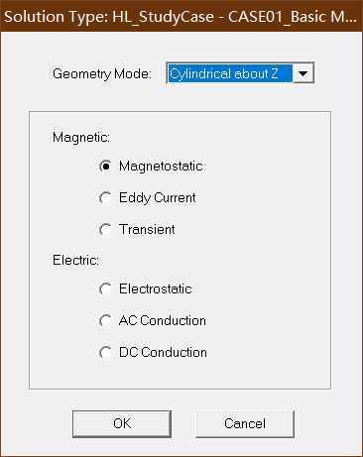Click the AC Conduction label text
The height and width of the screenshot is (457, 363).
pos(163,320)
